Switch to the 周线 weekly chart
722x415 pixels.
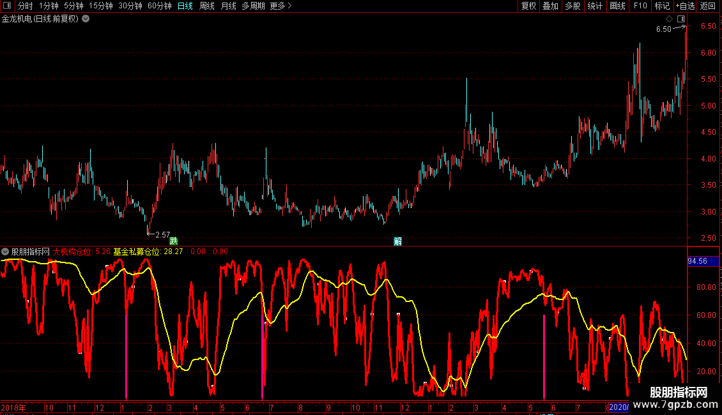(207, 6)
